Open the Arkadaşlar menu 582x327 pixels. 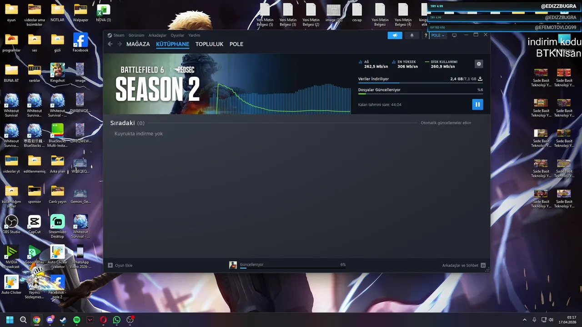157,35
